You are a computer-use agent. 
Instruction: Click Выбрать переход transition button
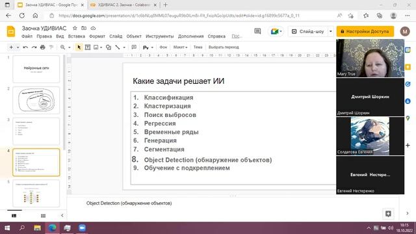point(224,47)
